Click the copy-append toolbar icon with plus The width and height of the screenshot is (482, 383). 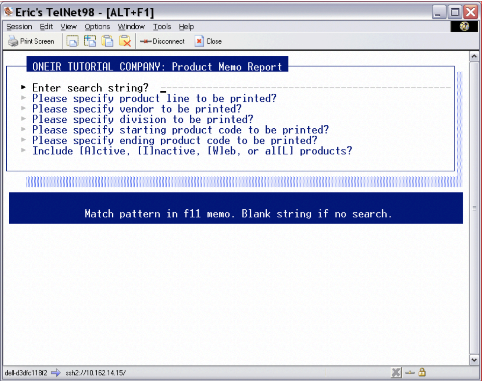click(90, 41)
